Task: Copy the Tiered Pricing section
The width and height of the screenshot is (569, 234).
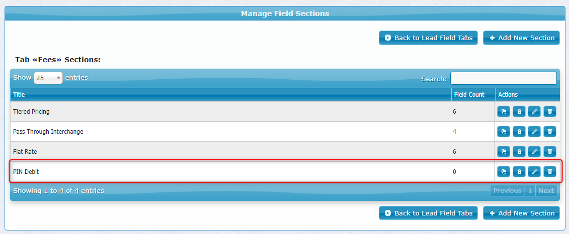Action: point(504,112)
